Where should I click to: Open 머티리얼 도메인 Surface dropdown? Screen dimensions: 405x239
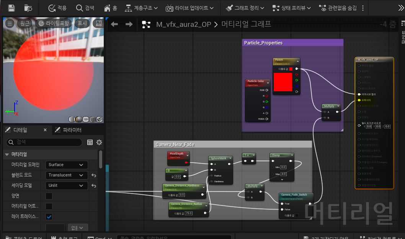[x=67, y=165]
